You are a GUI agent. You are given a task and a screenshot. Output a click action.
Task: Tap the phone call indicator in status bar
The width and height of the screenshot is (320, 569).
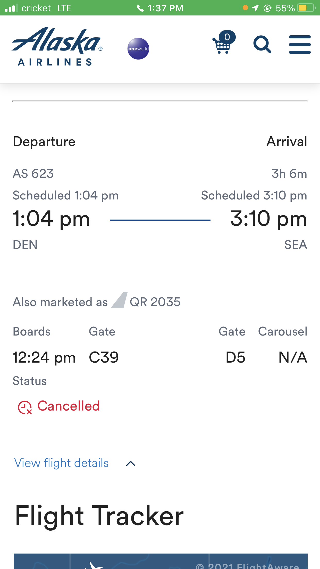tap(140, 8)
